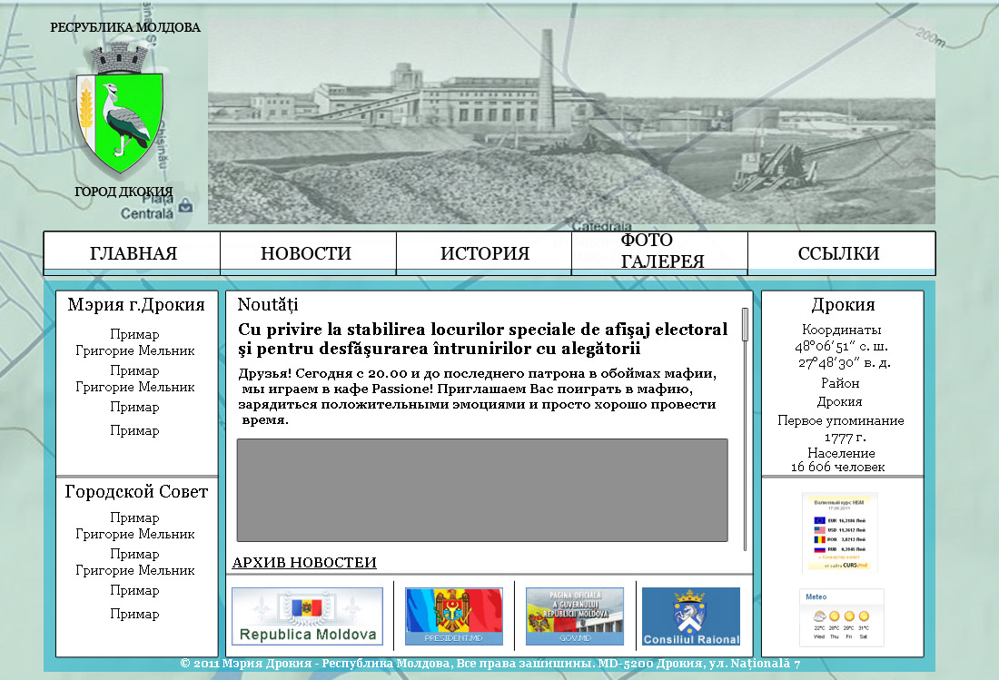The image size is (999, 680).
Task: Click the Noutăți heading
Action: click(x=268, y=305)
